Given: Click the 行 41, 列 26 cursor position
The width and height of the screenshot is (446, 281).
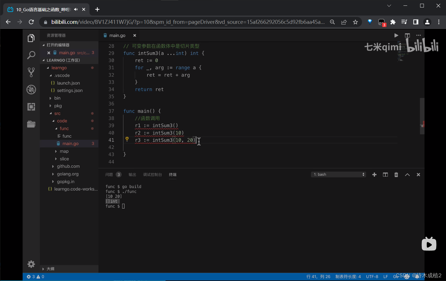Looking at the screenshot, I should click(x=318, y=277).
